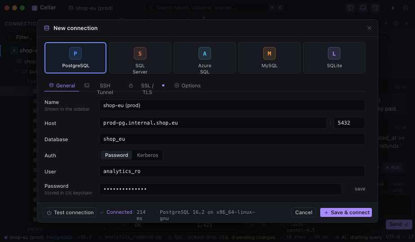Click the port field showing 5432

pyautogui.click(x=349, y=123)
